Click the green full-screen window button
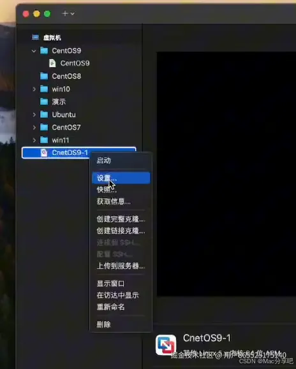Viewport: 296px width, 369px height. [47, 14]
